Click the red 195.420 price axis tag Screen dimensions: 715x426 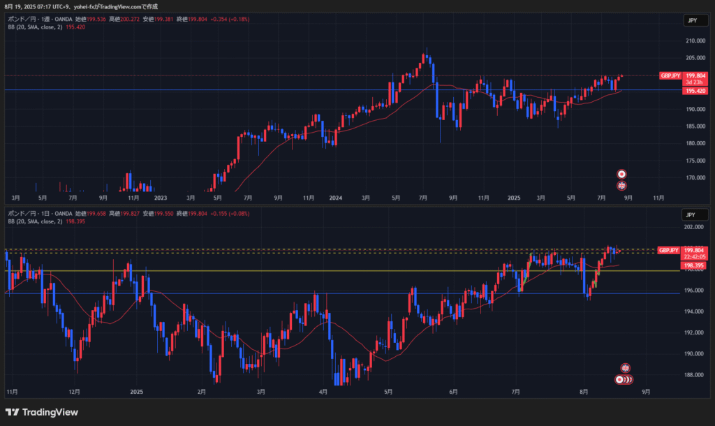pos(695,91)
